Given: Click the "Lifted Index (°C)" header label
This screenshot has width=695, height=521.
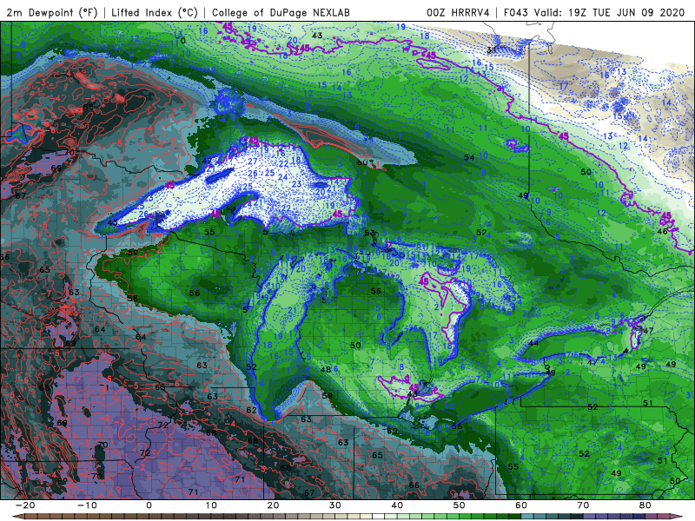Looking at the screenshot, I should click(155, 12).
